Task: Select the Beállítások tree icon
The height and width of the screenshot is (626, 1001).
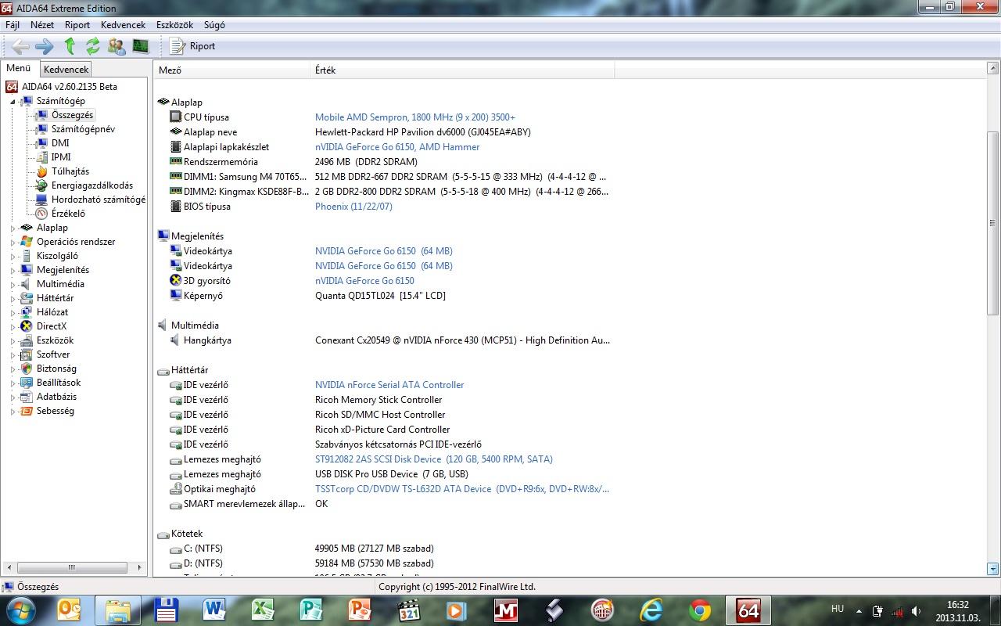Action: click(x=27, y=383)
